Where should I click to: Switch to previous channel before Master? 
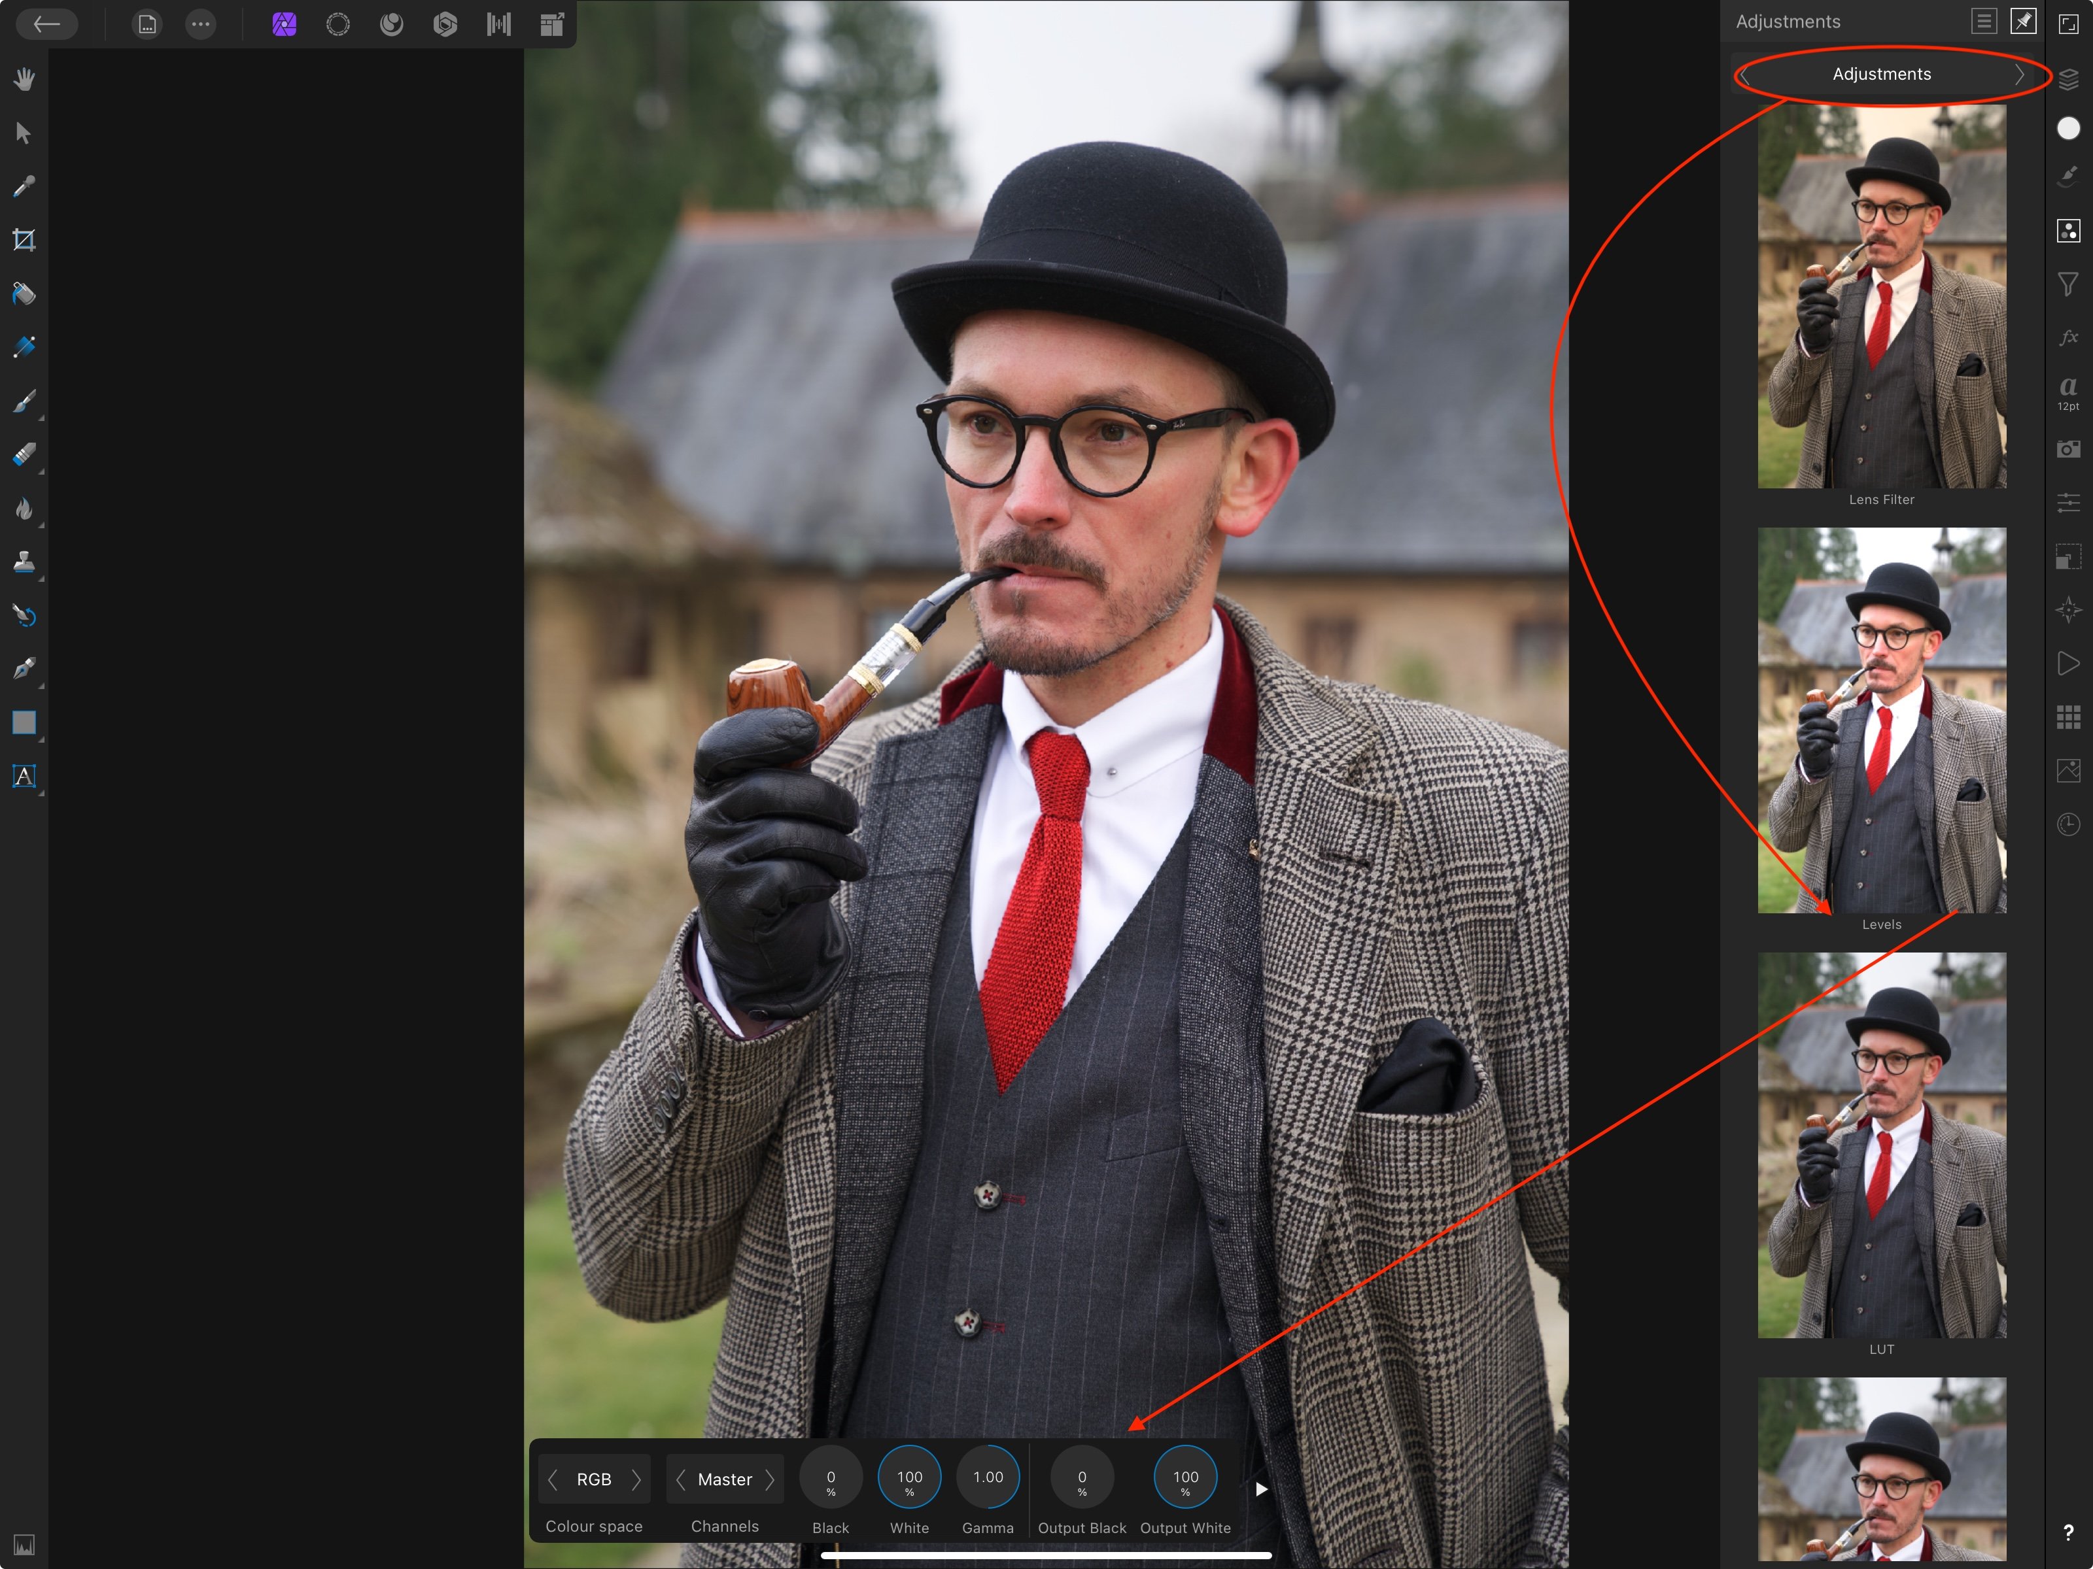[x=680, y=1479]
